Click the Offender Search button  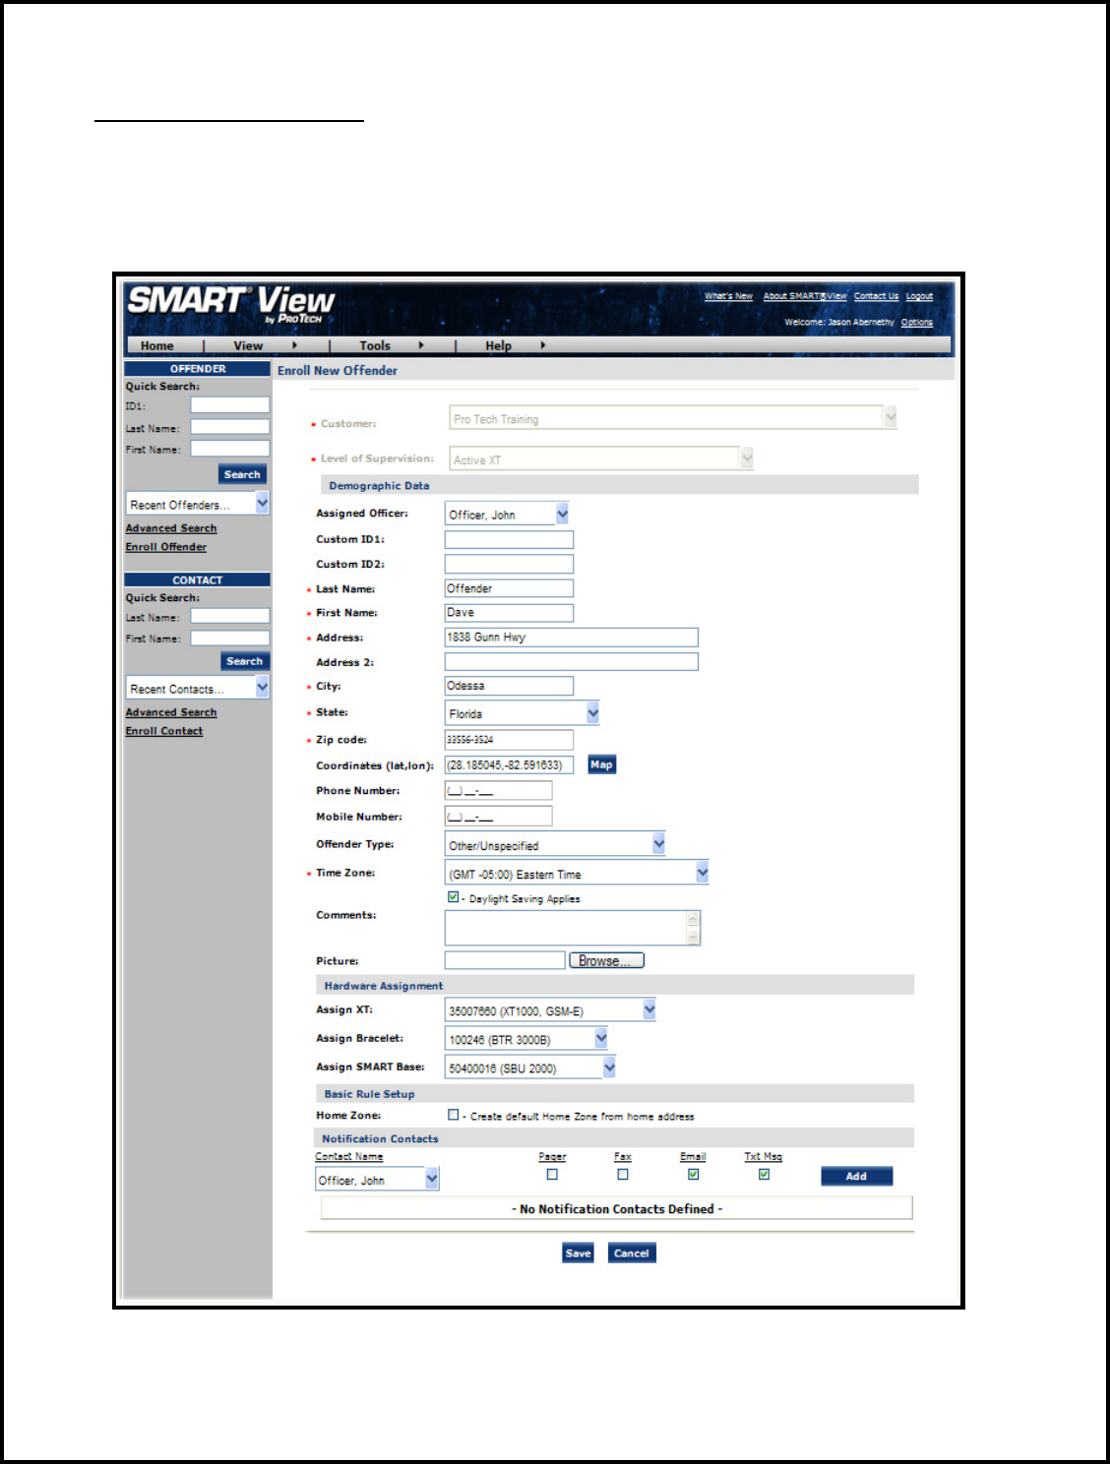click(x=242, y=474)
